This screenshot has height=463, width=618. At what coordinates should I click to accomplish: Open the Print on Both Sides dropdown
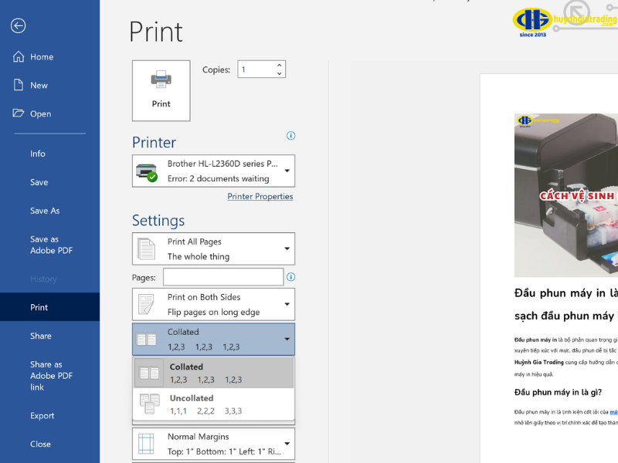(213, 304)
